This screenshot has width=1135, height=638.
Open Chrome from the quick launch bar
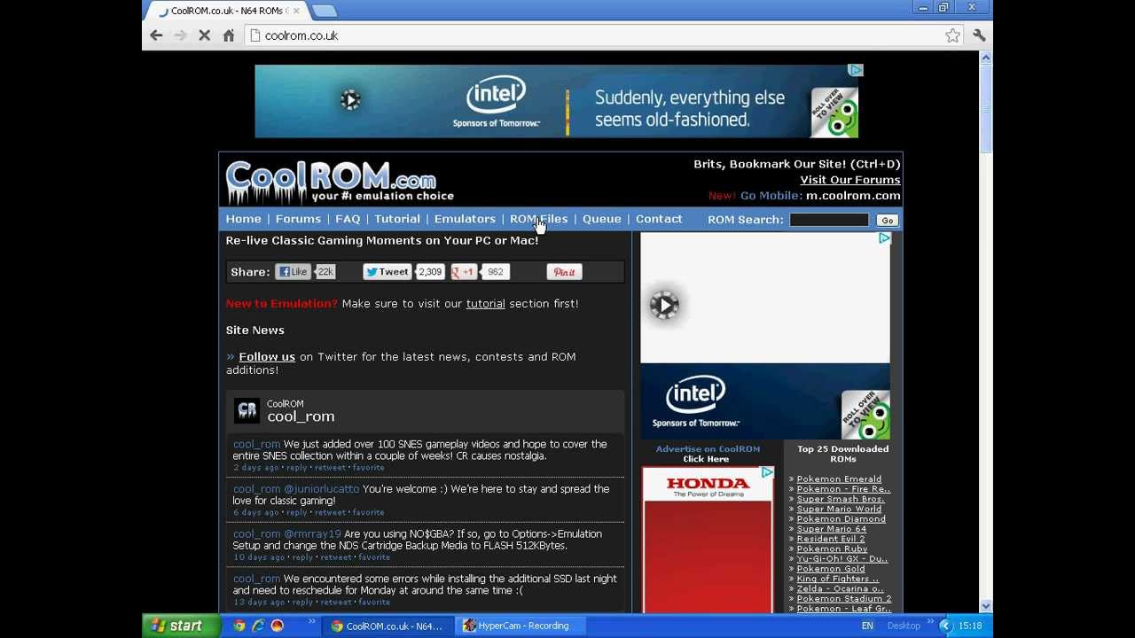(239, 626)
